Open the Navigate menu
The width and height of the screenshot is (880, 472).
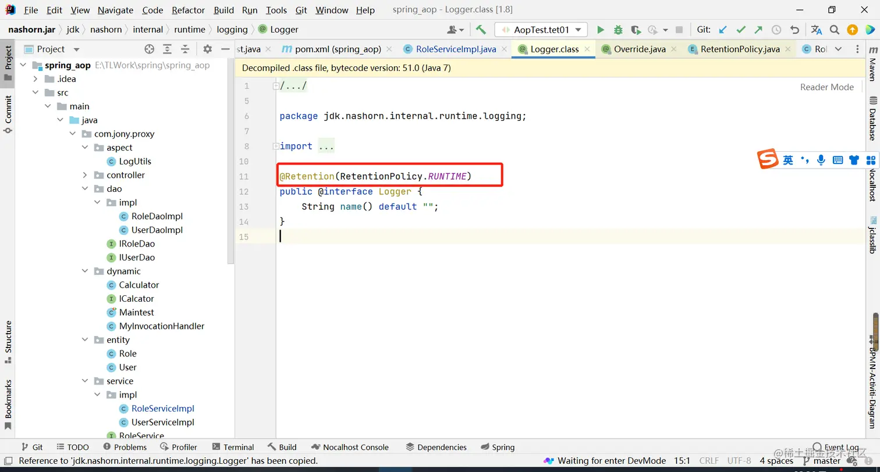point(115,10)
